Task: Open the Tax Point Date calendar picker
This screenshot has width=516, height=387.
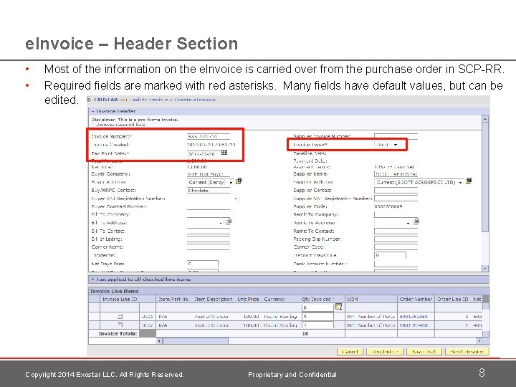Action: point(224,153)
